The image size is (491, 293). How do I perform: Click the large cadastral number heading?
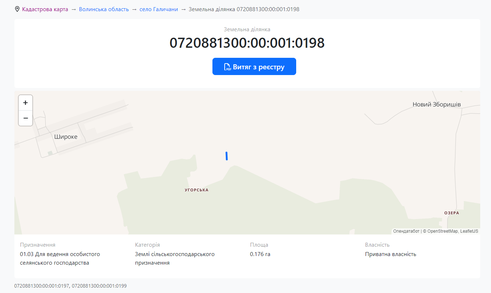pyautogui.click(x=247, y=43)
